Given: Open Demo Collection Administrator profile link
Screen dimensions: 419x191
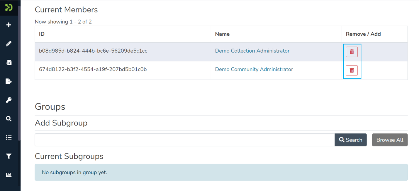Looking at the screenshot, I should click(252, 51).
